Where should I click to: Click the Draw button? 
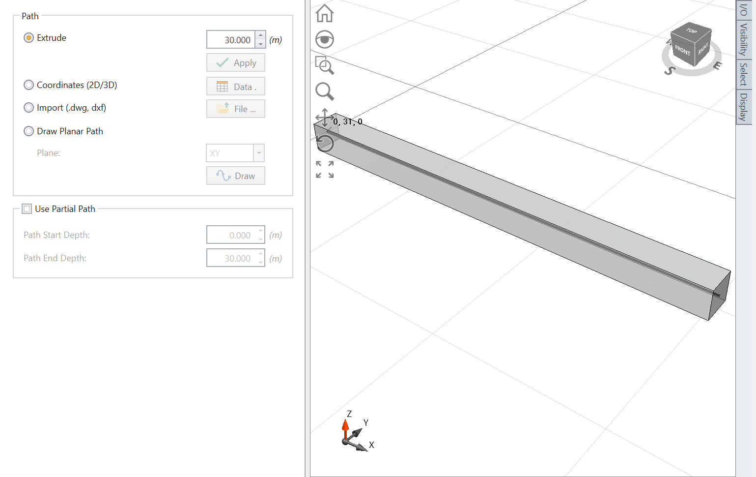click(236, 176)
